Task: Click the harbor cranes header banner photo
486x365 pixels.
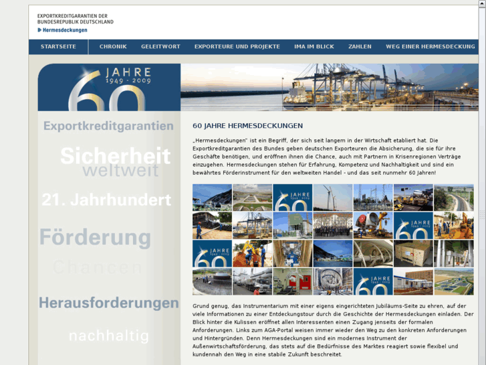Action: click(330, 87)
